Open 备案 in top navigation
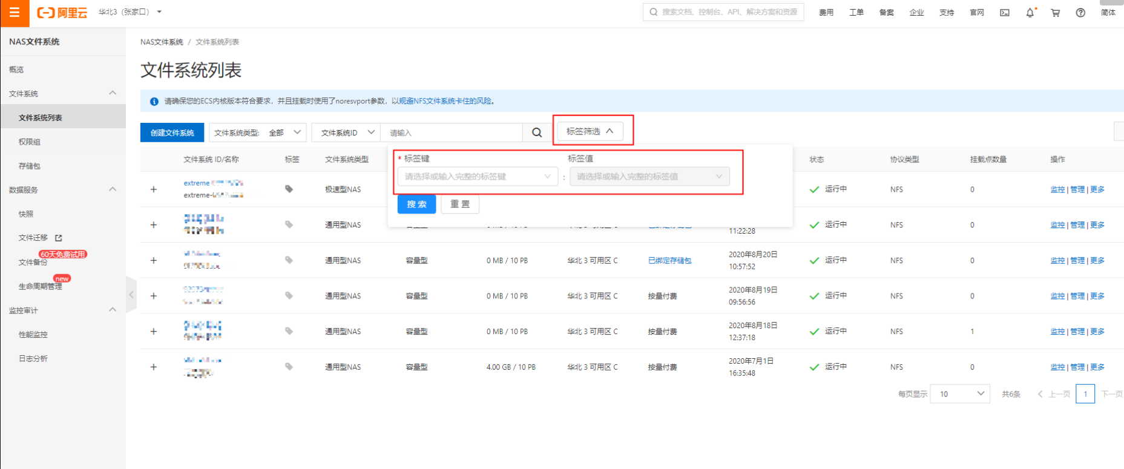This screenshot has width=1124, height=469. 887,13
